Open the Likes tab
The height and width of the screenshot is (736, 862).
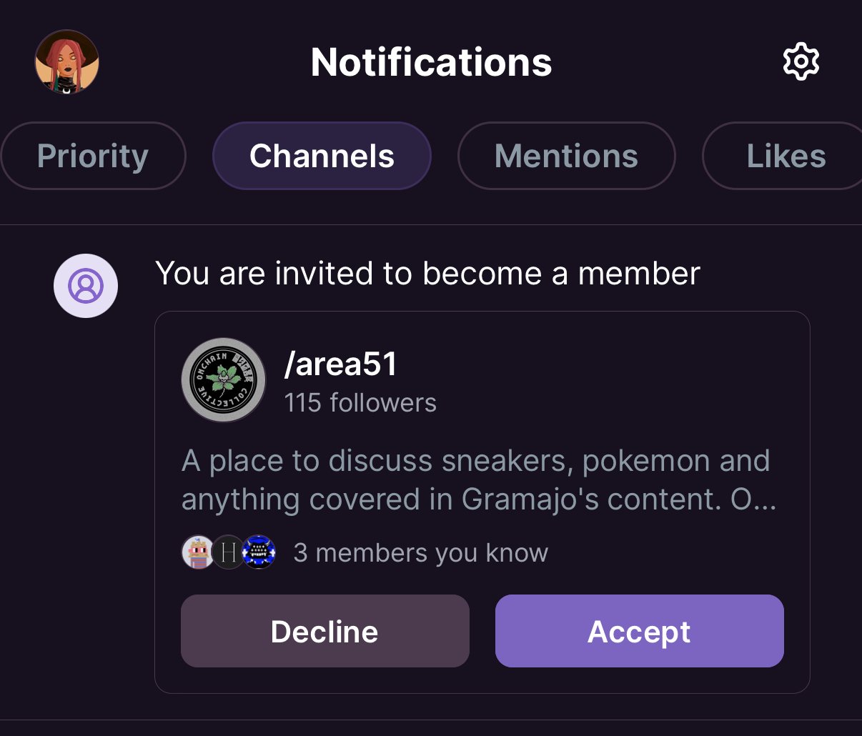(x=785, y=156)
